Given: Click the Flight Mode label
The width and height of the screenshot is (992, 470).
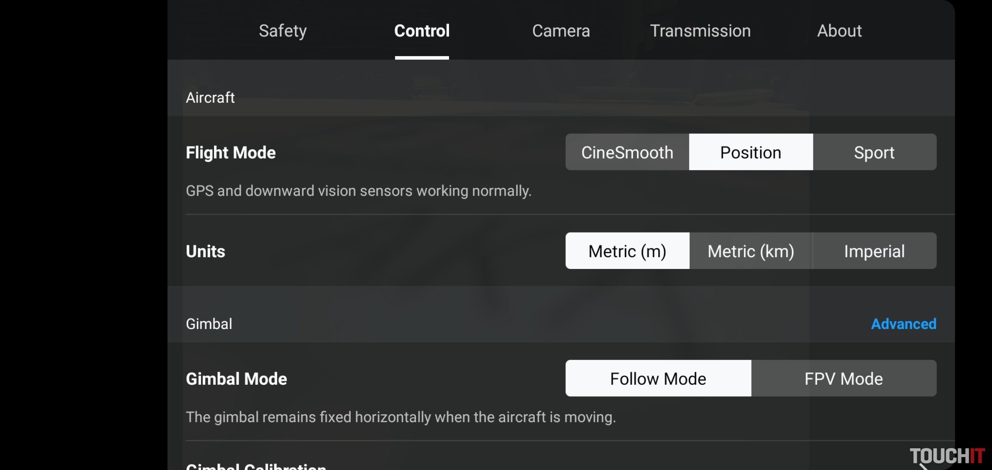Looking at the screenshot, I should (231, 153).
